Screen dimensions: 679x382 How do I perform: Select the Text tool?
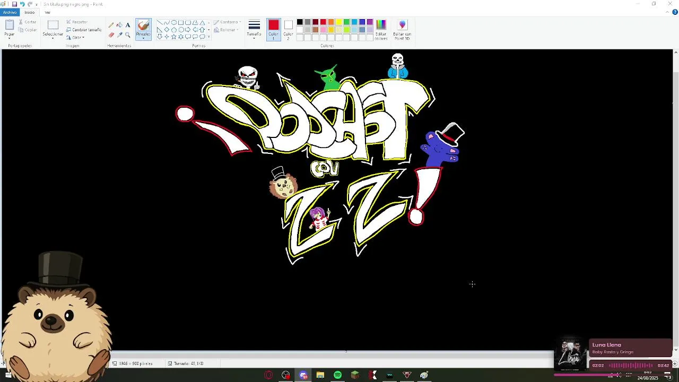(x=128, y=25)
